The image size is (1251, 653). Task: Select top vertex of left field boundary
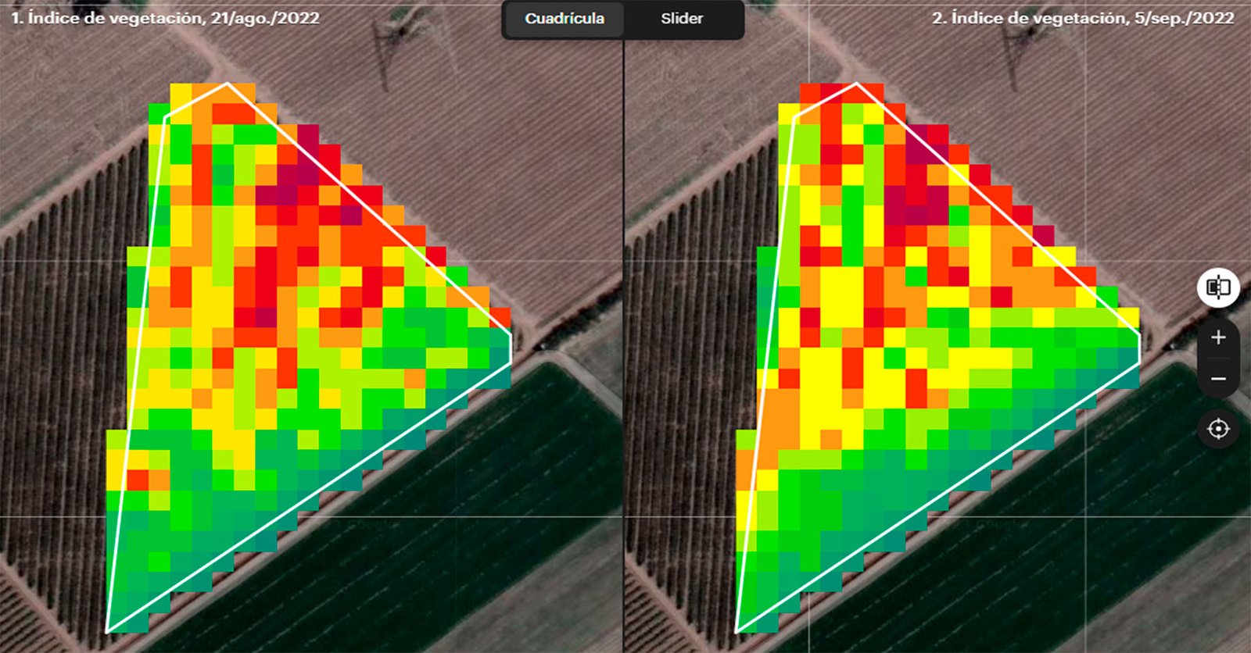tap(228, 83)
